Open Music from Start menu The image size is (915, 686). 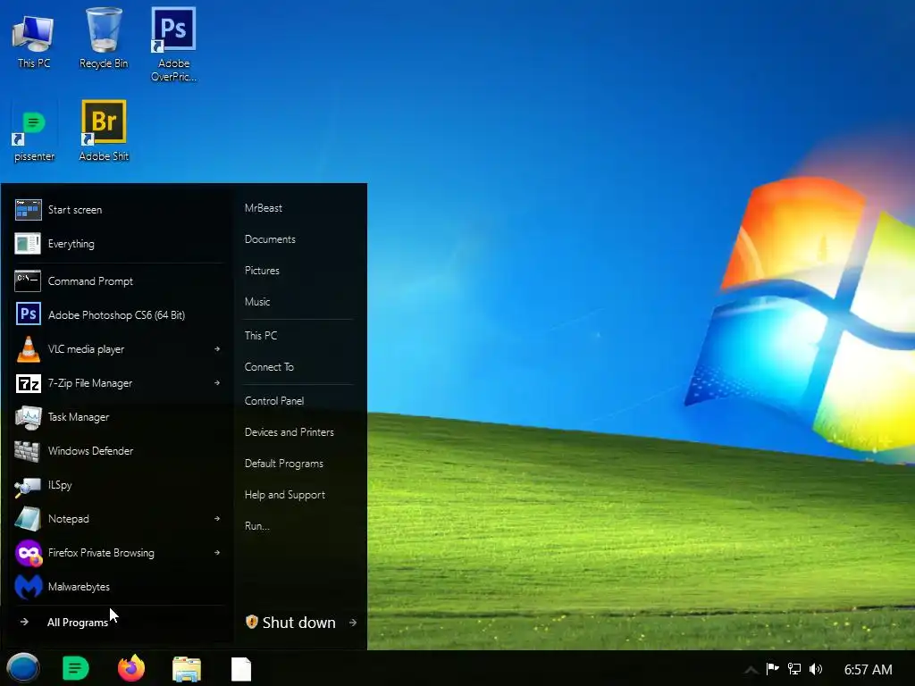pos(257,302)
